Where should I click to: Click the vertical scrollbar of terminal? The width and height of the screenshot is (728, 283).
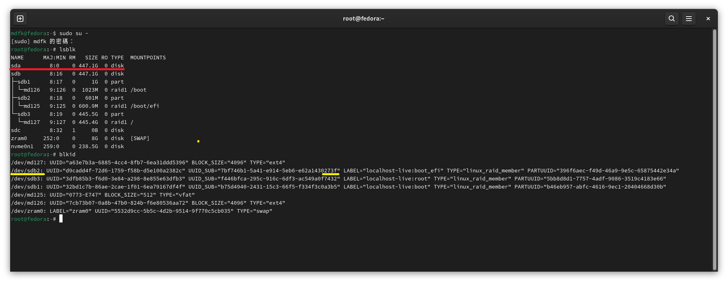click(x=715, y=149)
